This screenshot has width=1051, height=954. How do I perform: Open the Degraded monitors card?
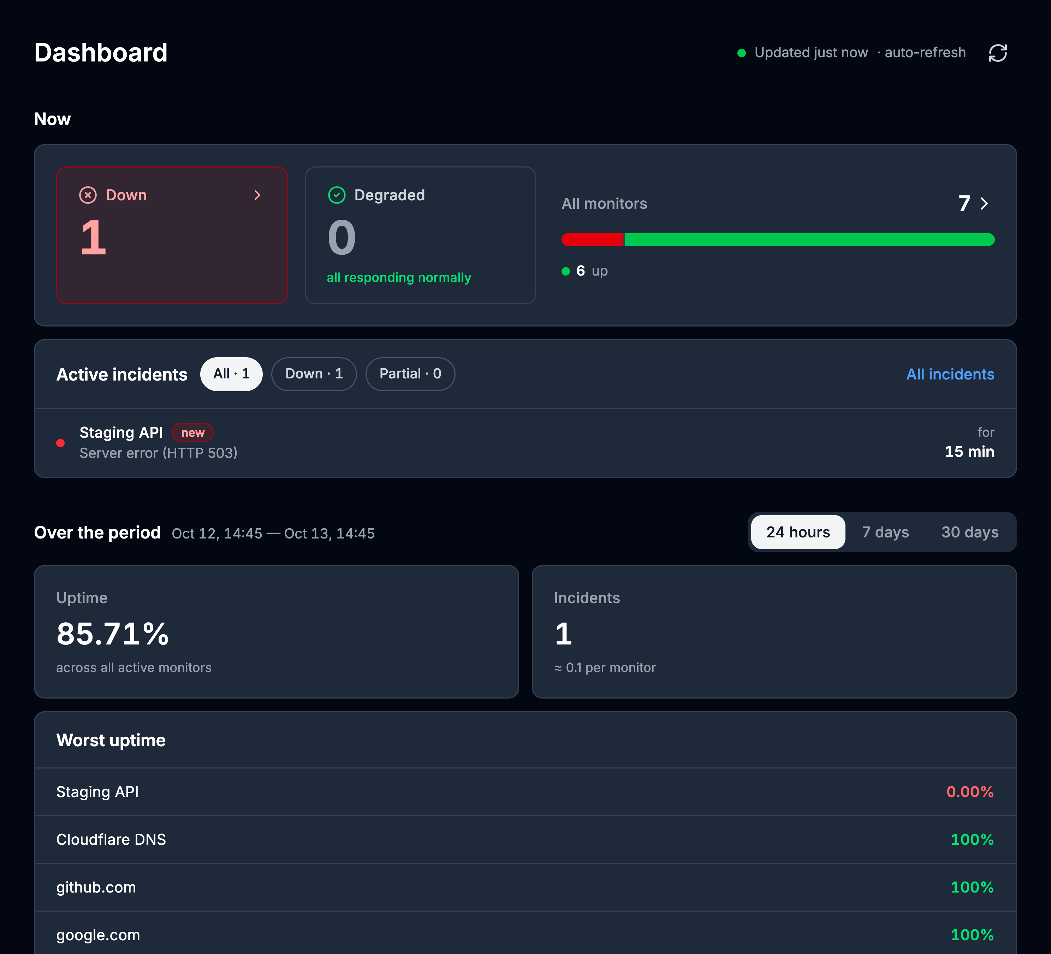pyautogui.click(x=420, y=235)
